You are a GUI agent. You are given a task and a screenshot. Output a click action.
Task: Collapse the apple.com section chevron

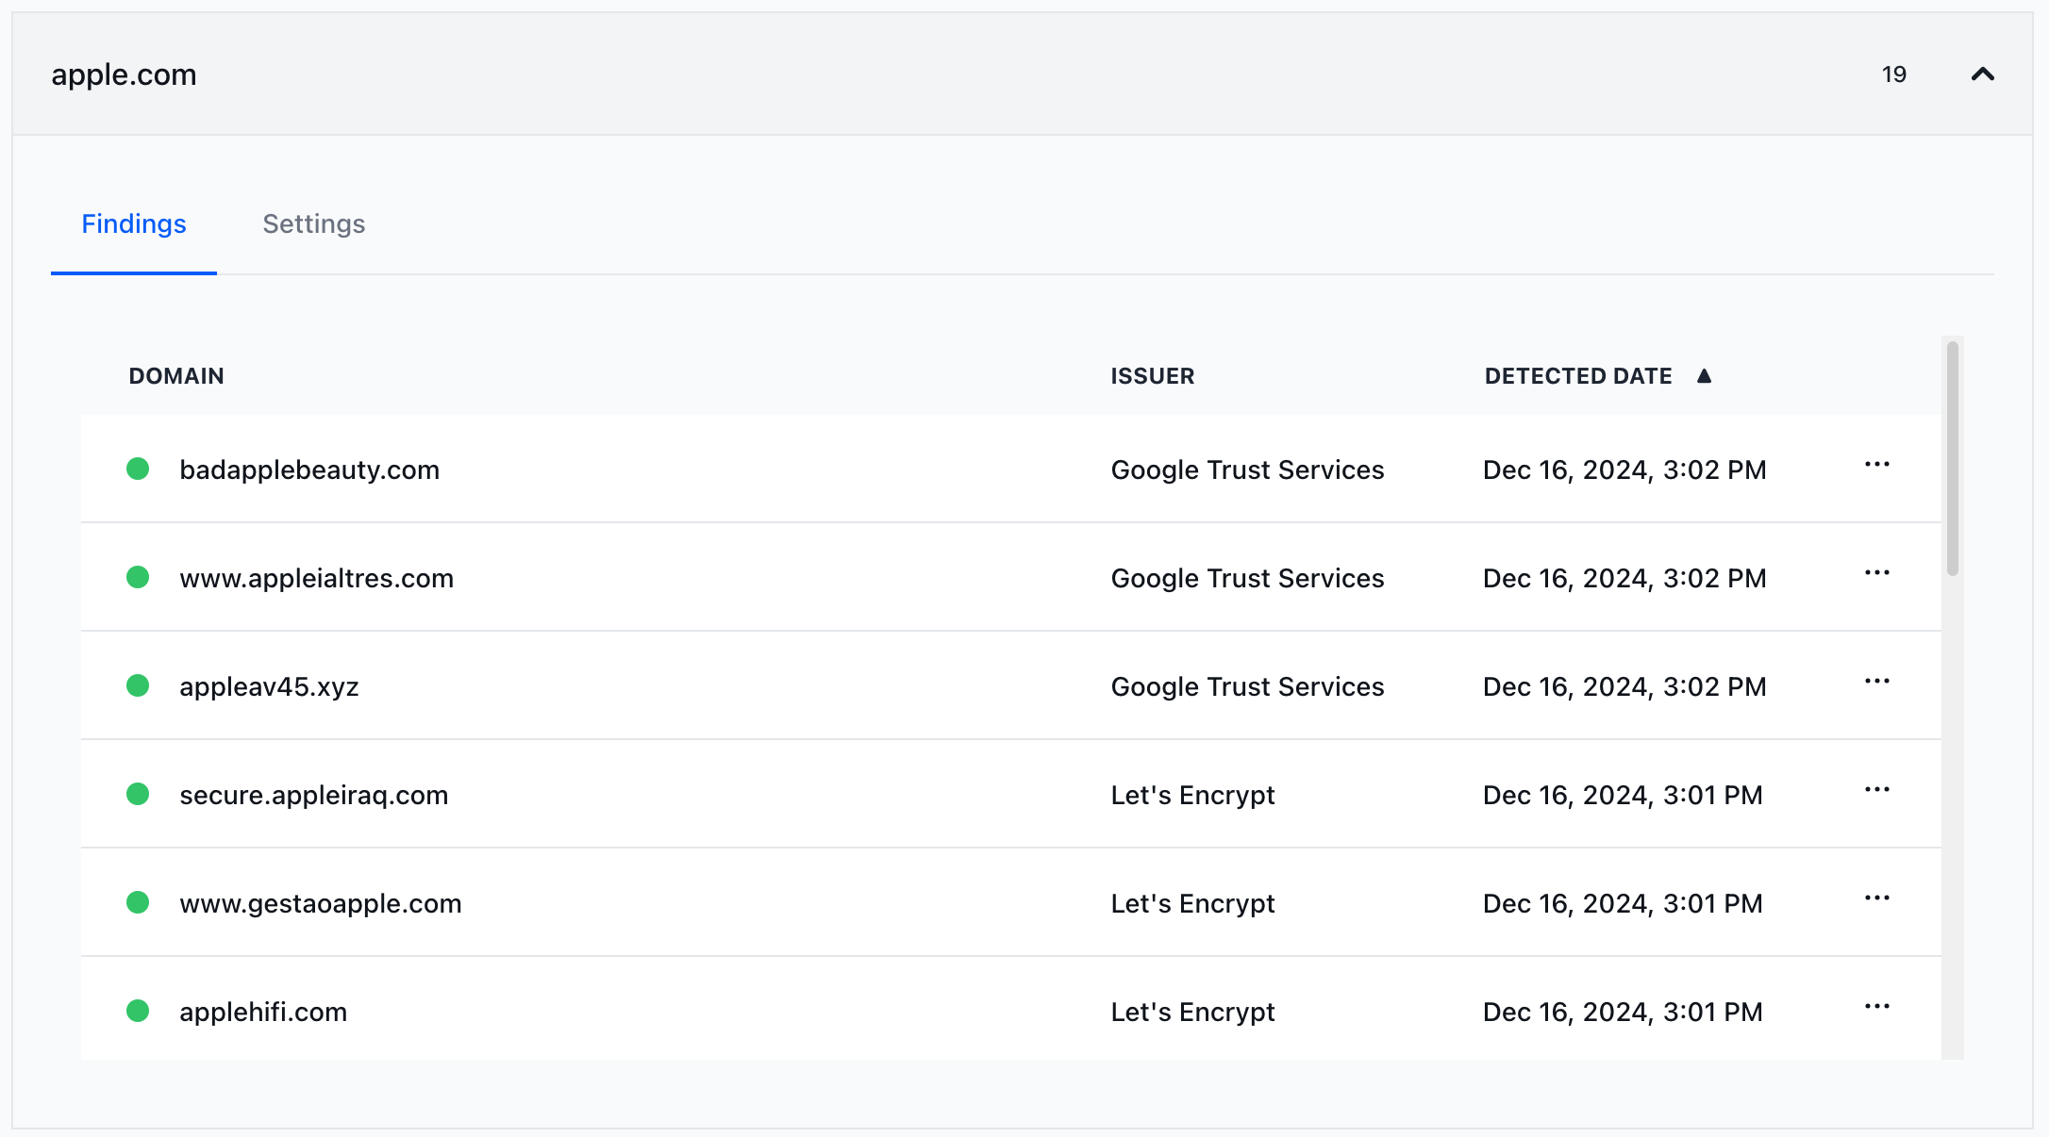pyautogui.click(x=1982, y=74)
